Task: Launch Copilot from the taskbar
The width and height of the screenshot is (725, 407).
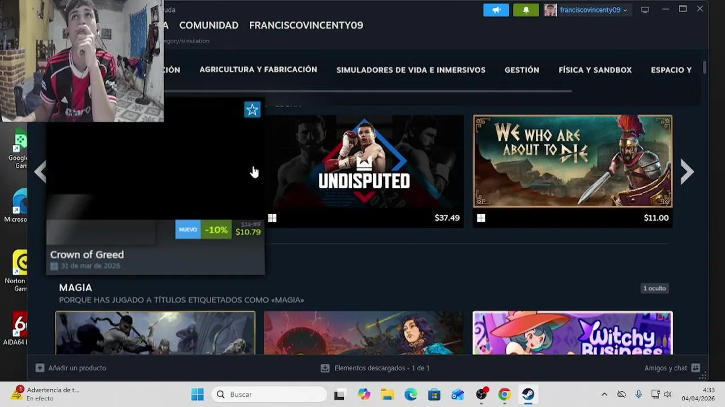Action: point(364,395)
